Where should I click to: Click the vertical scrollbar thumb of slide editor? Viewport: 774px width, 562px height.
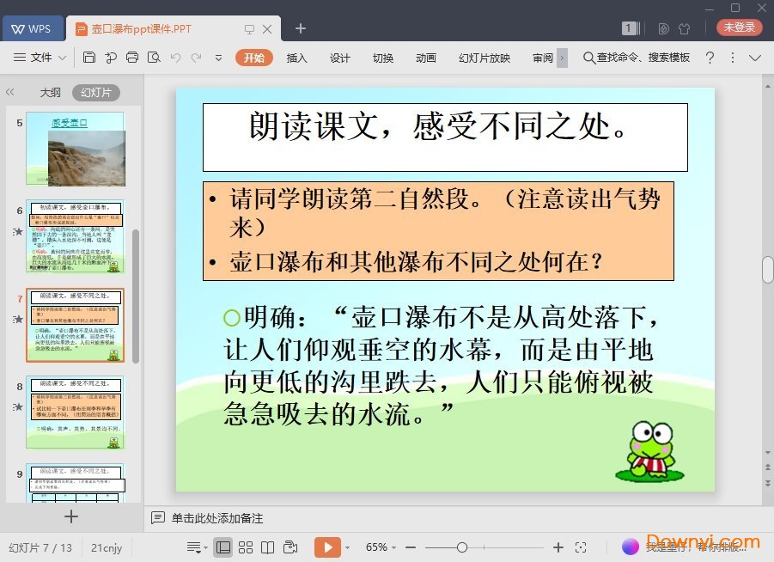coord(768,270)
